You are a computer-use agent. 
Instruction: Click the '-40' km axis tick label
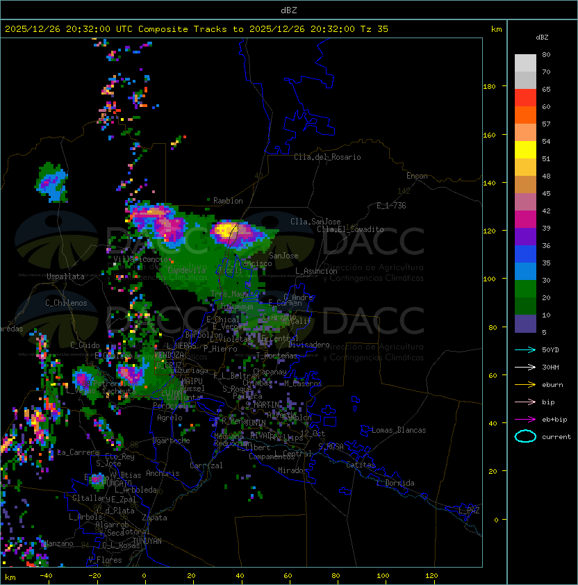coord(46,576)
